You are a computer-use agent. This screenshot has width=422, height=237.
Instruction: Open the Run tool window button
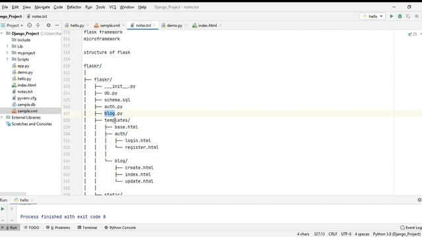pos(10,228)
